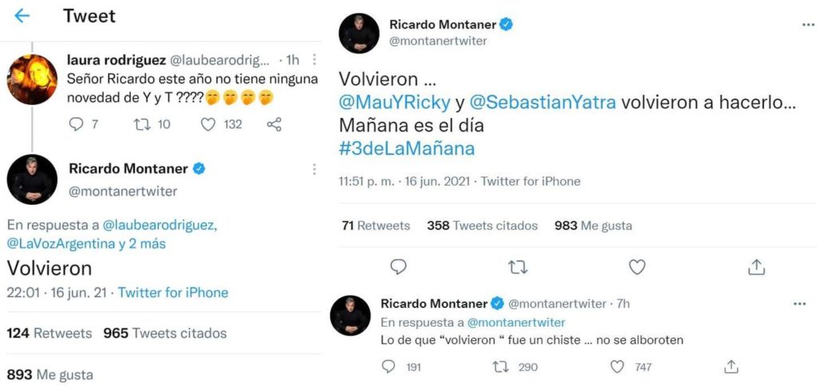This screenshot has width=817, height=389.
Task: Retweet the #3deLaMañana tweet
Action: tap(518, 267)
